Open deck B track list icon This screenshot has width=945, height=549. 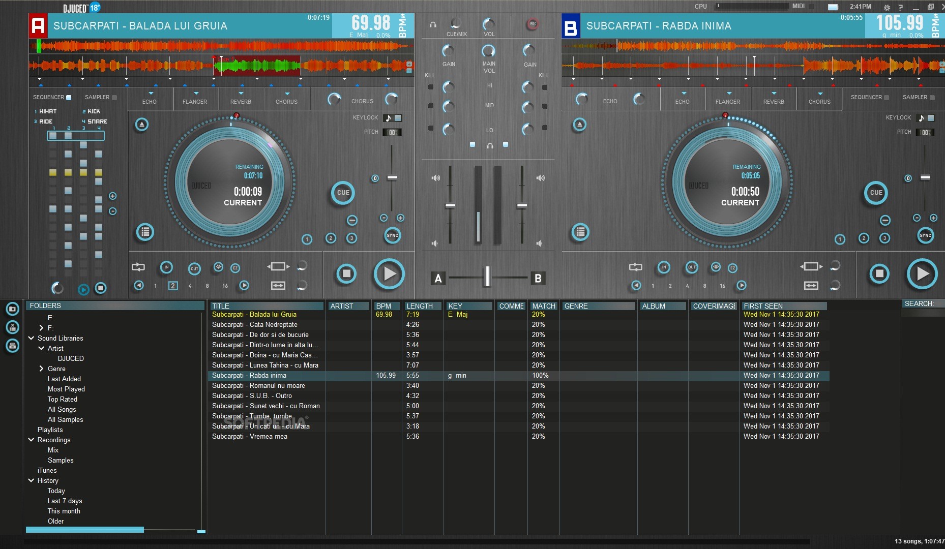coord(580,232)
